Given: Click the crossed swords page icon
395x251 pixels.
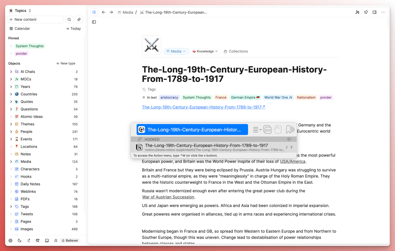Looking at the screenshot, I should coord(151,45).
